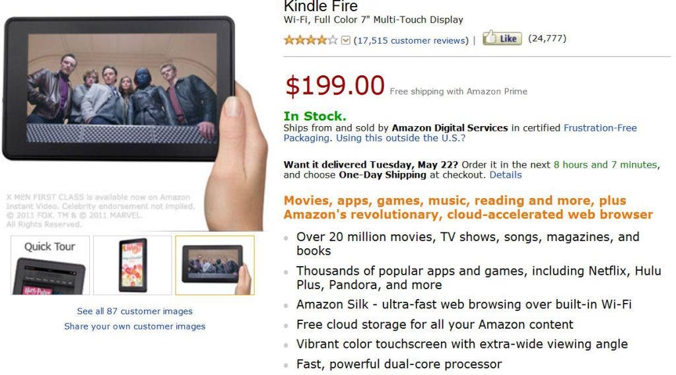Click the Like count 24,777

tap(547, 38)
